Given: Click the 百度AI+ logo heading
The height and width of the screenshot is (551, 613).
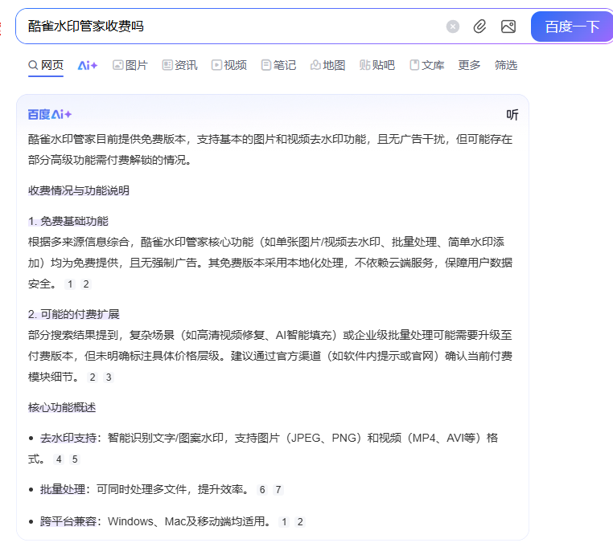Looking at the screenshot, I should 50,114.
